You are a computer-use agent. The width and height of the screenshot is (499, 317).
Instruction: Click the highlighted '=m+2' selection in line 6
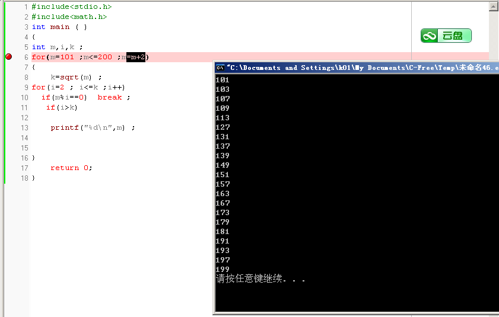(x=136, y=57)
